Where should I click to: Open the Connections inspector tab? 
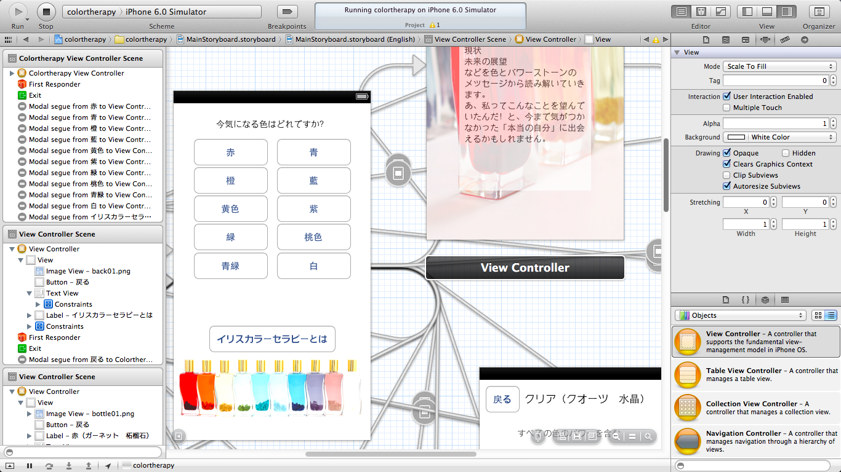(x=805, y=39)
